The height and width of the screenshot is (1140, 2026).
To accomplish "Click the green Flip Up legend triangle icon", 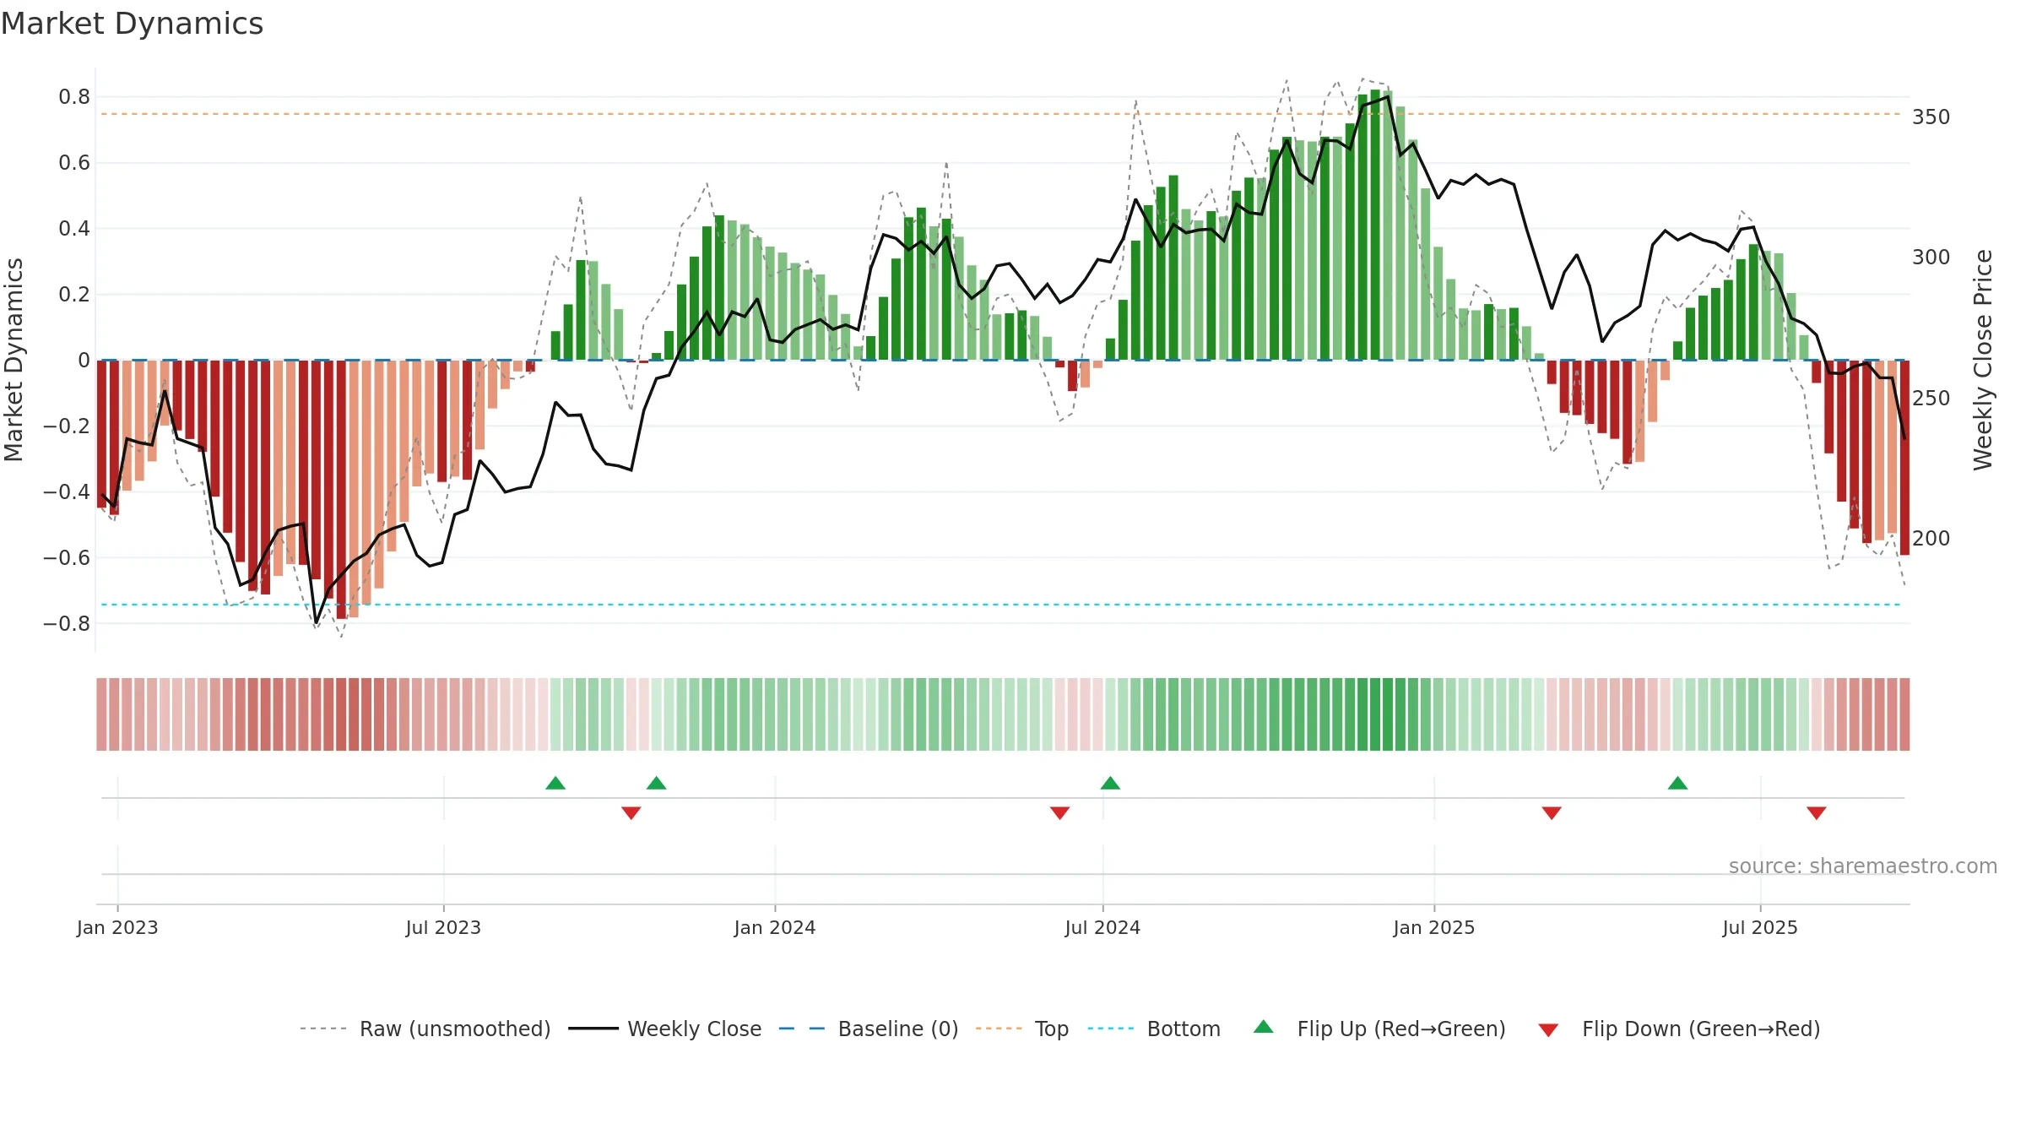I will (x=1264, y=1027).
